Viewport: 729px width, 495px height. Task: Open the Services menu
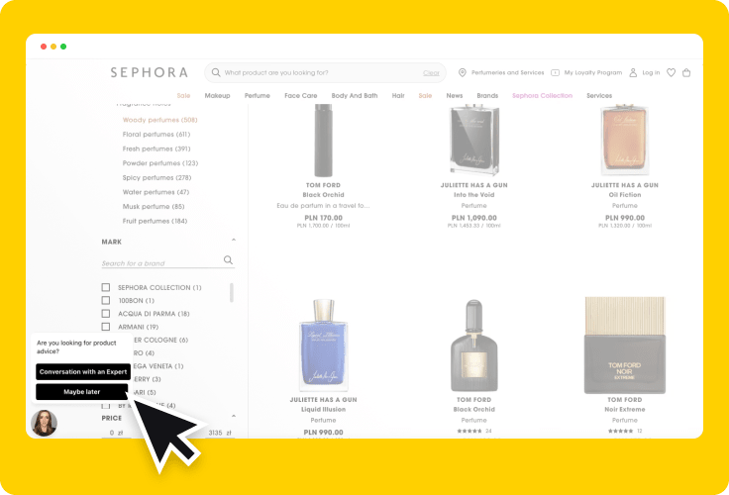(599, 96)
